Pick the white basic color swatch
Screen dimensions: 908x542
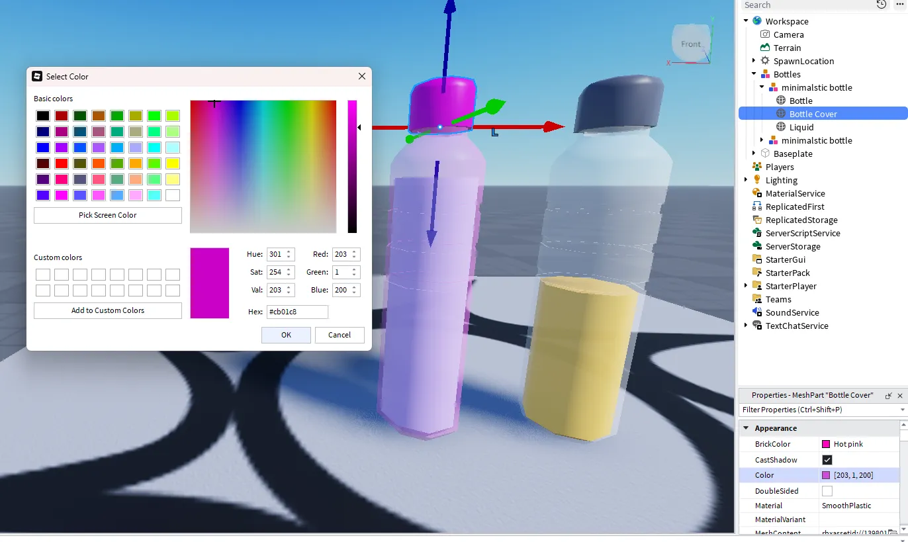coord(173,195)
